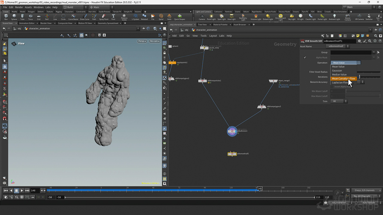Click the vdbsmoothsdf1 node in the network

pyautogui.click(x=232, y=154)
